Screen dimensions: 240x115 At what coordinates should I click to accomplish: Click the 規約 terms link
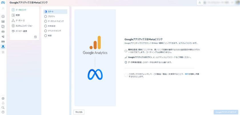(186, 74)
